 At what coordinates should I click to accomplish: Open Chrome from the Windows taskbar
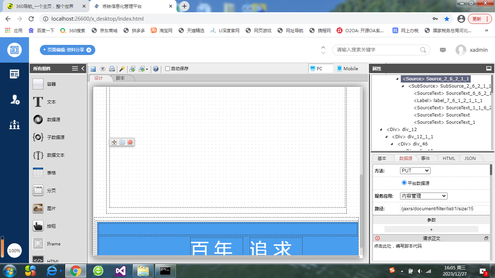[x=76, y=271]
